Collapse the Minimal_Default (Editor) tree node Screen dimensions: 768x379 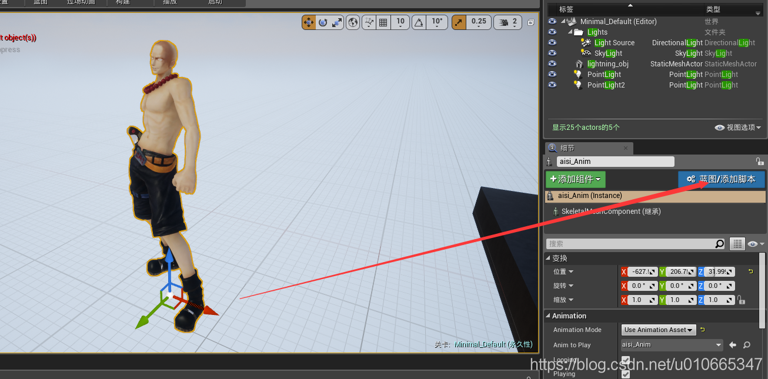point(563,21)
